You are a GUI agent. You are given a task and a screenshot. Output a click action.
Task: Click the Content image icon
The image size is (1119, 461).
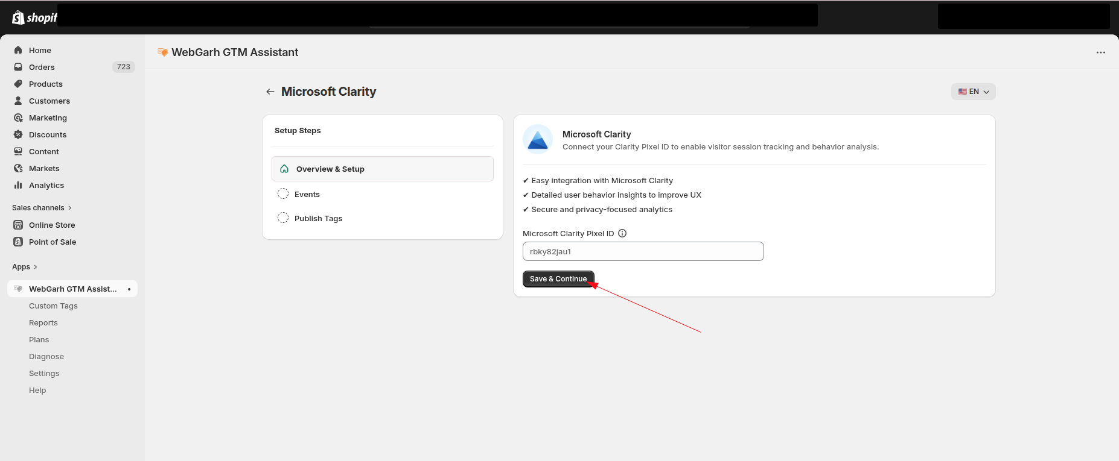(x=18, y=151)
